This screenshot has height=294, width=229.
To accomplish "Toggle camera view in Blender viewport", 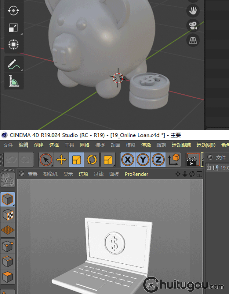I will pos(193,25).
